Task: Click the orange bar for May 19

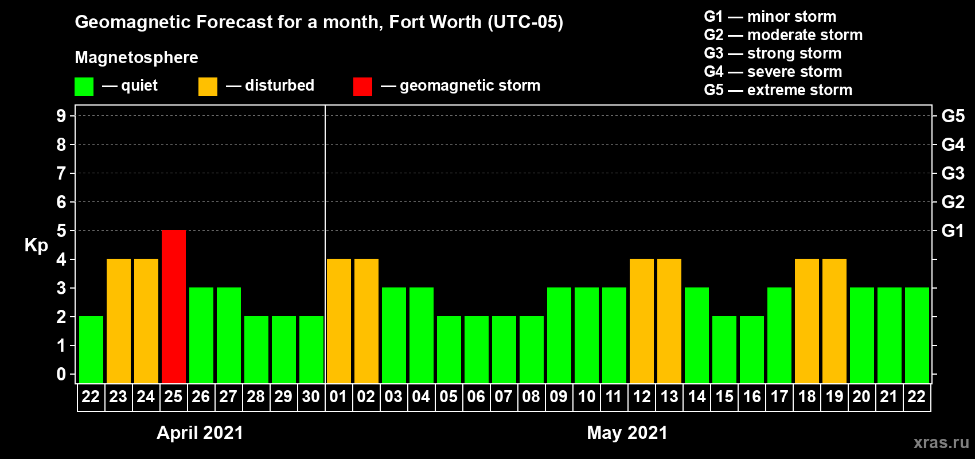Action: (834, 321)
